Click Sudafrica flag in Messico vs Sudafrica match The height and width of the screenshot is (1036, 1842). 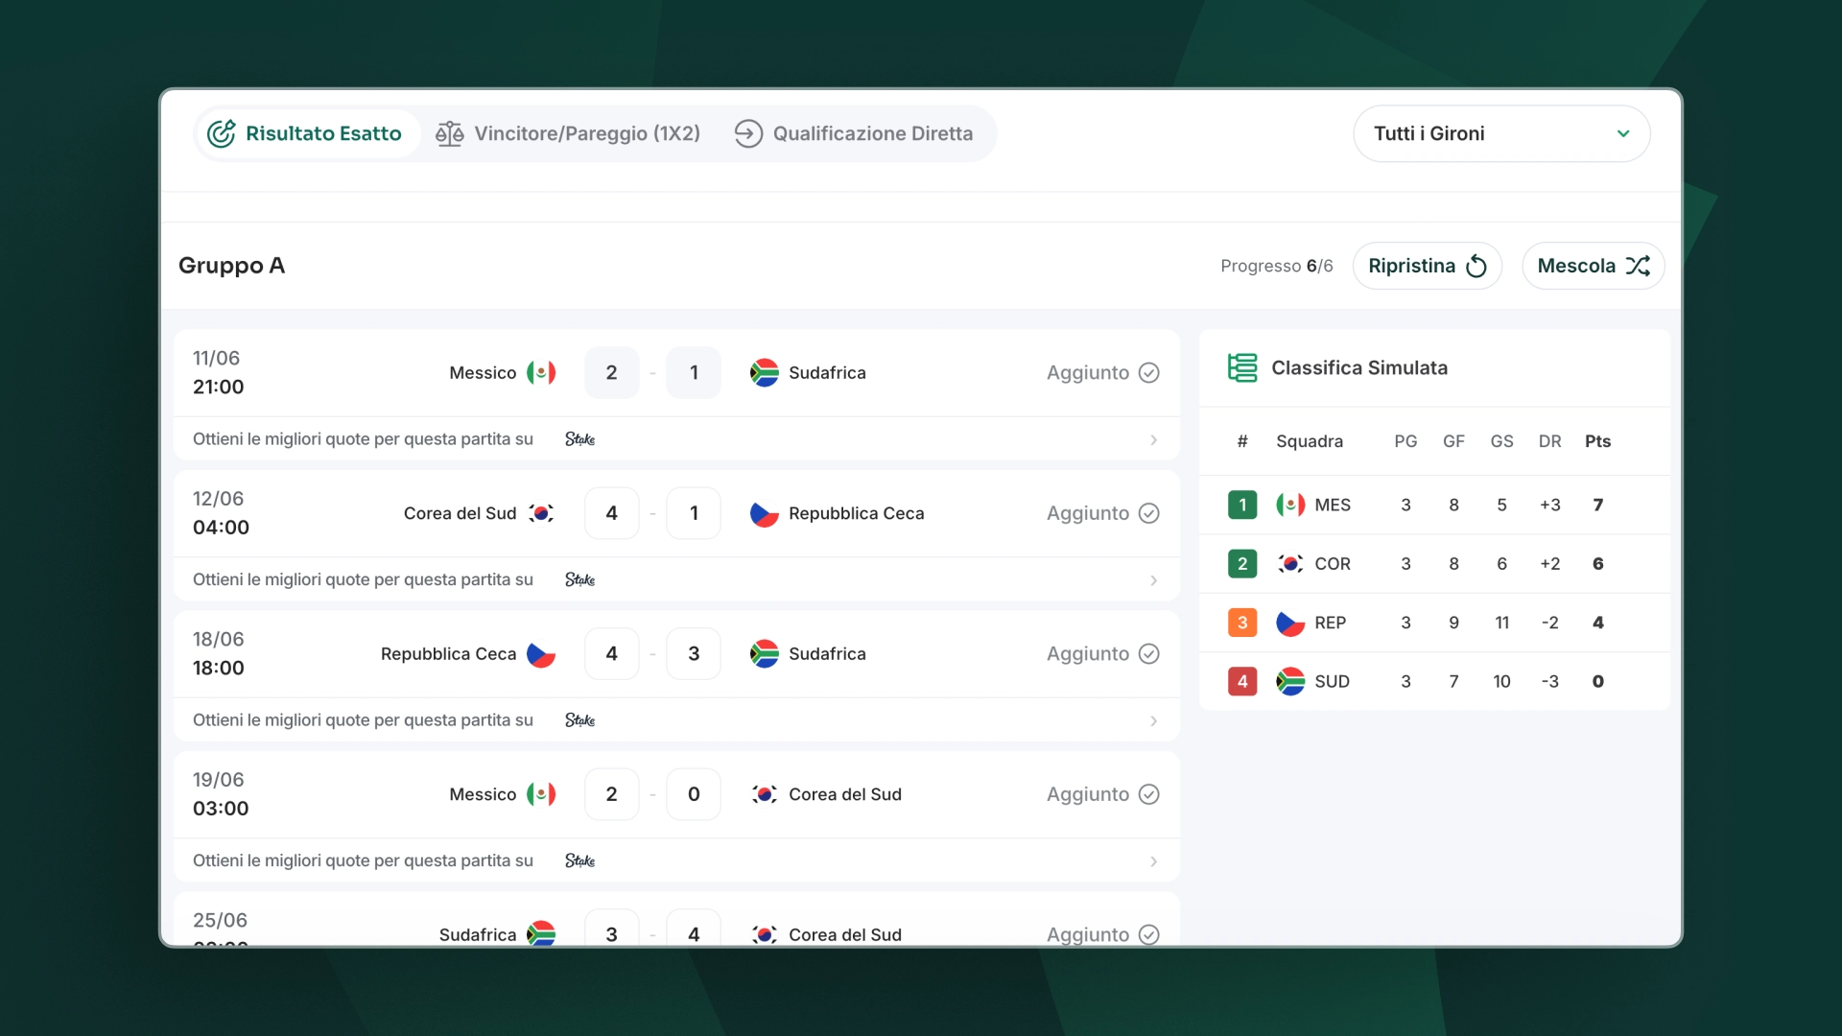click(x=765, y=372)
